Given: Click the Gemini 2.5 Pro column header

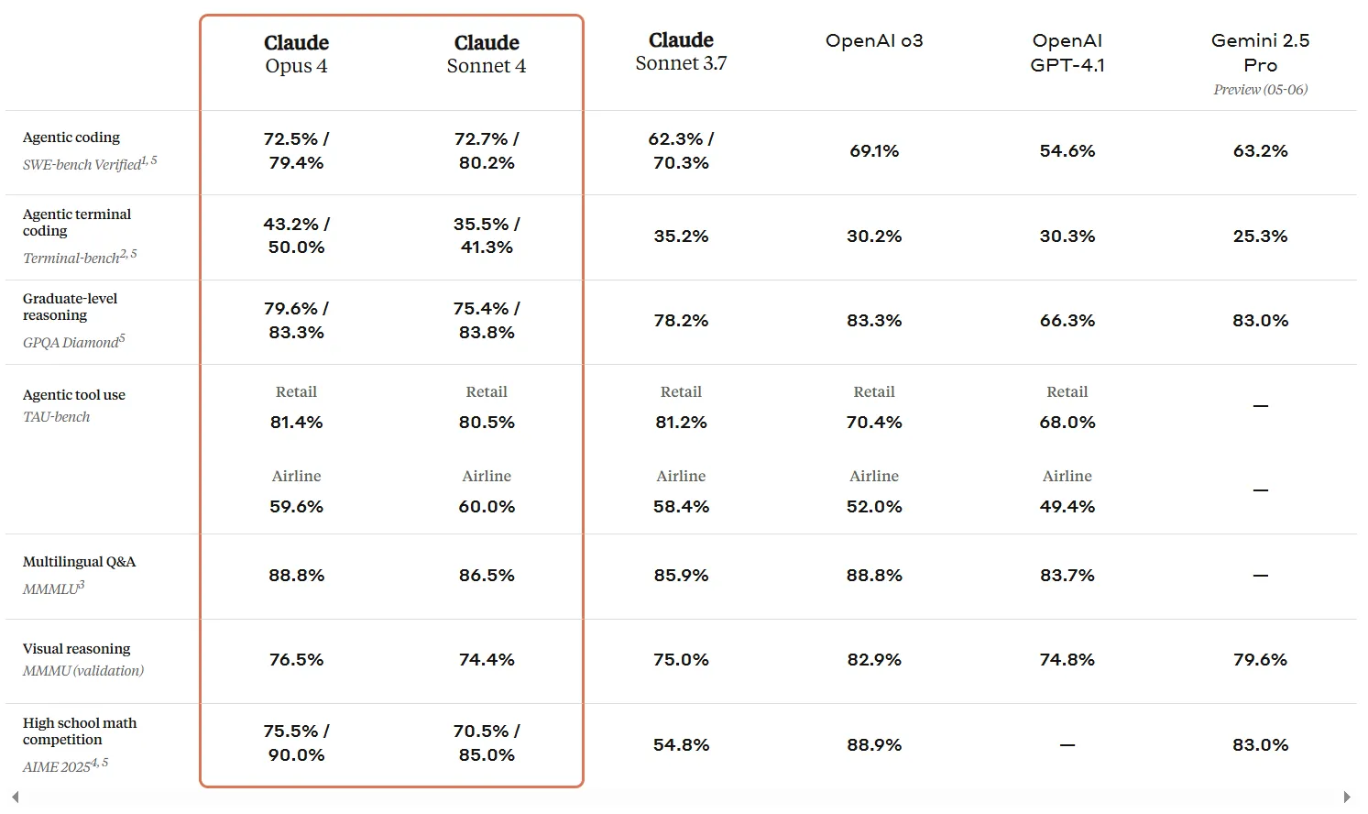Looking at the screenshot, I should 1260,52.
